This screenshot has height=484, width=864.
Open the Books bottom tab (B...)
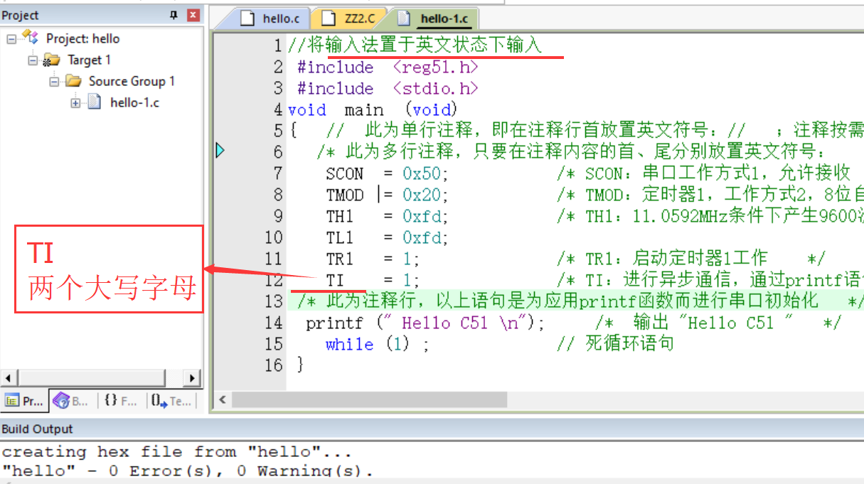click(x=71, y=401)
